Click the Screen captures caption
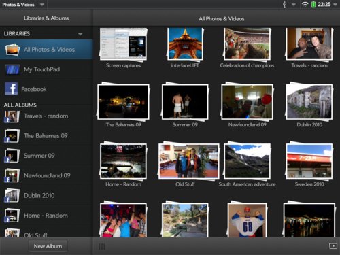Image resolution: width=340 pixels, height=255 pixels. tap(123, 65)
